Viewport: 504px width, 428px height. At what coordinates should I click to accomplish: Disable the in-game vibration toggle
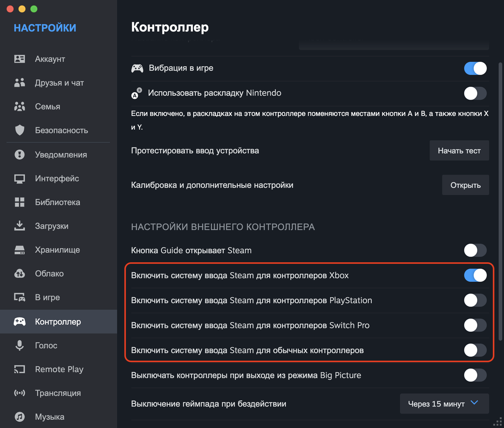point(475,68)
